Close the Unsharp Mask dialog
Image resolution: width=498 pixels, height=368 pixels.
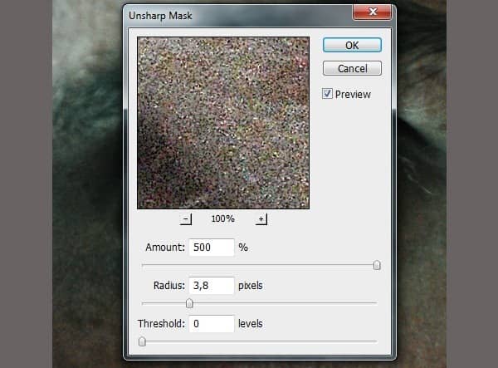(x=372, y=12)
